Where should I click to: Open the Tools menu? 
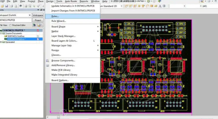(x=59, y=1)
